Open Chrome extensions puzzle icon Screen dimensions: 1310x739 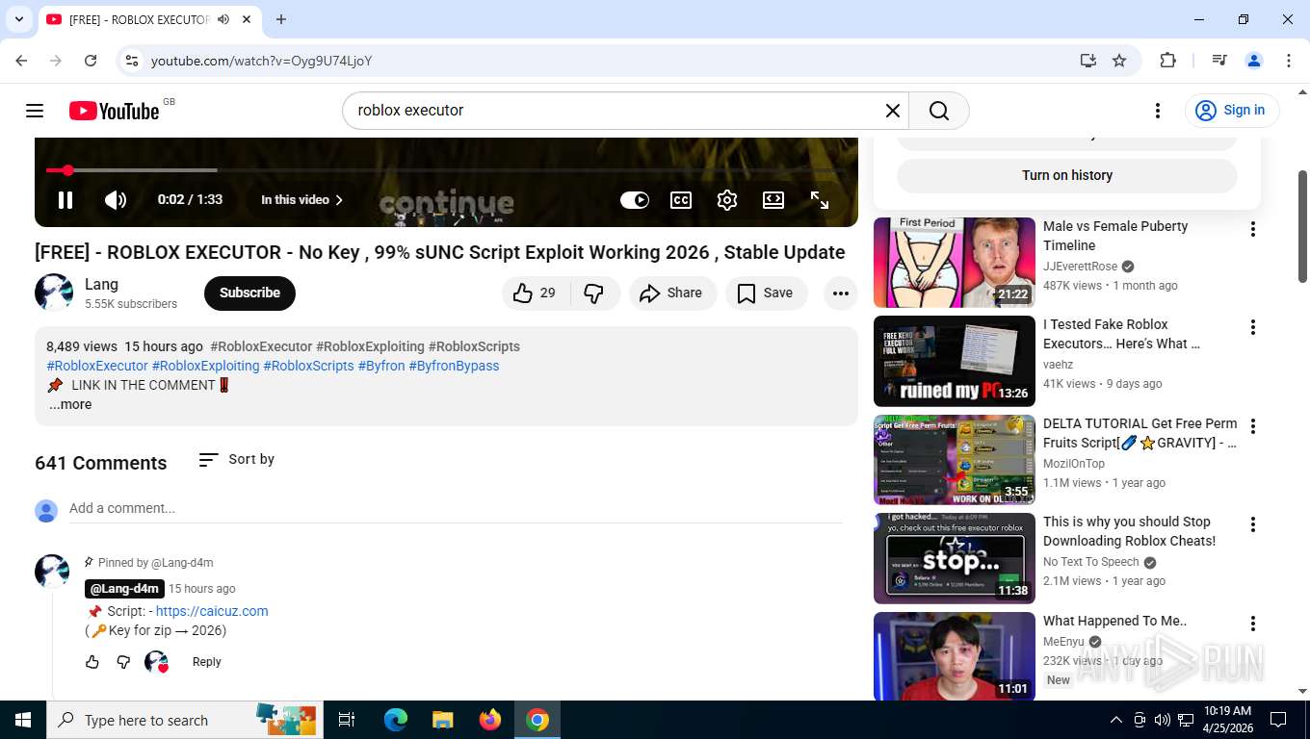click(x=1167, y=61)
